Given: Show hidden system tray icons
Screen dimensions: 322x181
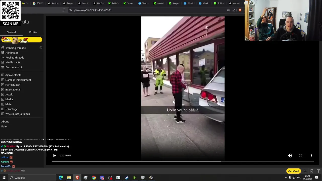Looking at the screenshot, I should coord(286,178).
